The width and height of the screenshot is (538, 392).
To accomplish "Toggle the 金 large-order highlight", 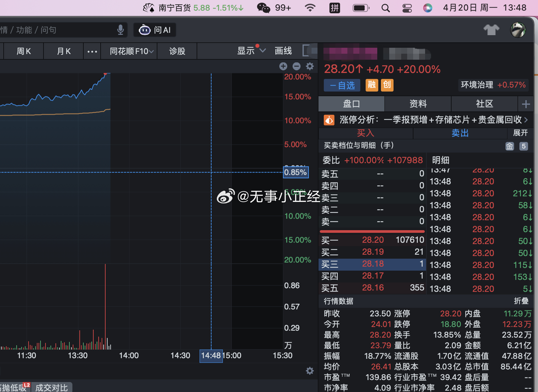I will [x=510, y=146].
